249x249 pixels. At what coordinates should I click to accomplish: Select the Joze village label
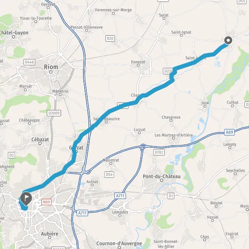(x=205, y=103)
